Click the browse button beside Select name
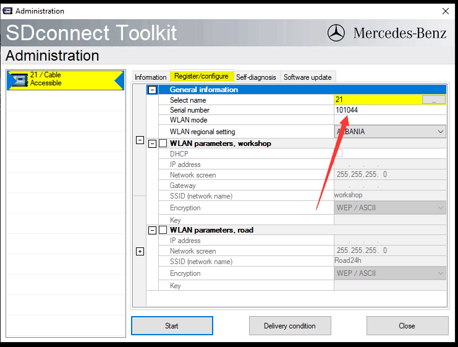 (434, 100)
